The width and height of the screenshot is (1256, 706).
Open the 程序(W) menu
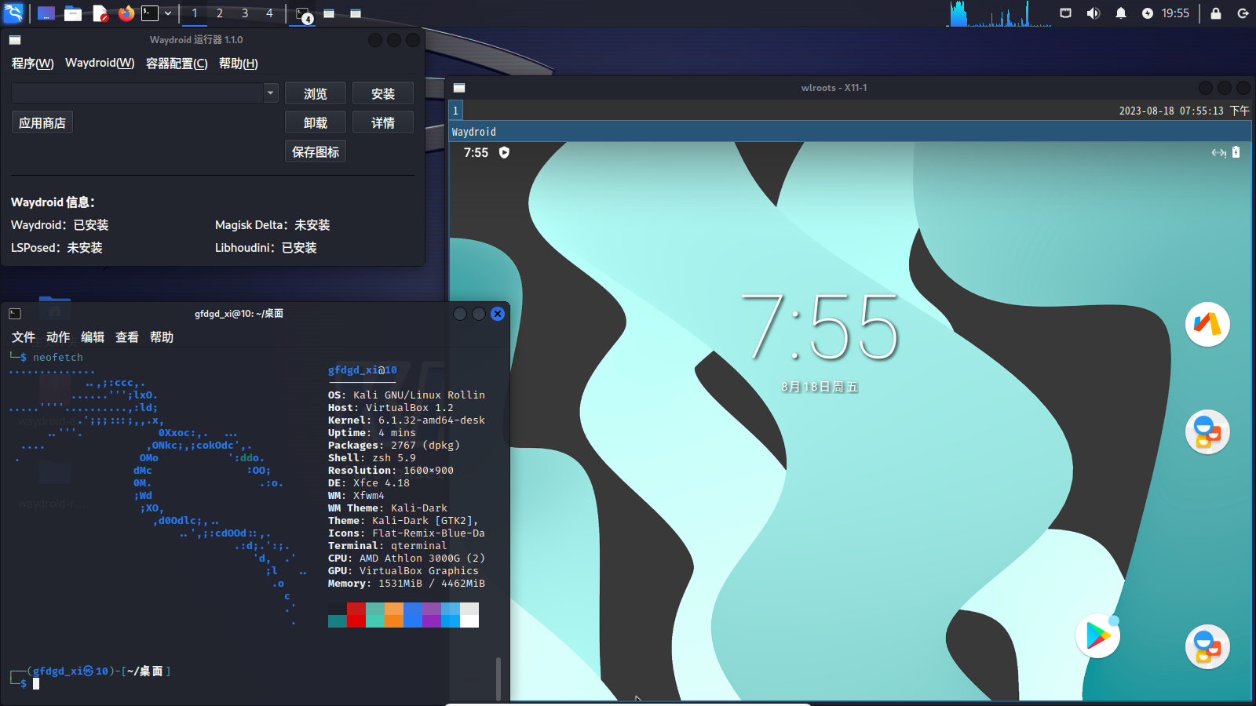click(33, 64)
